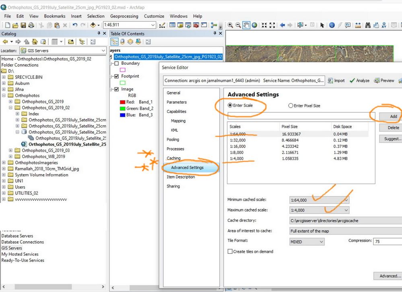402x292 pixels.
Task: Activate the Pan hand tool
Action: point(247,25)
